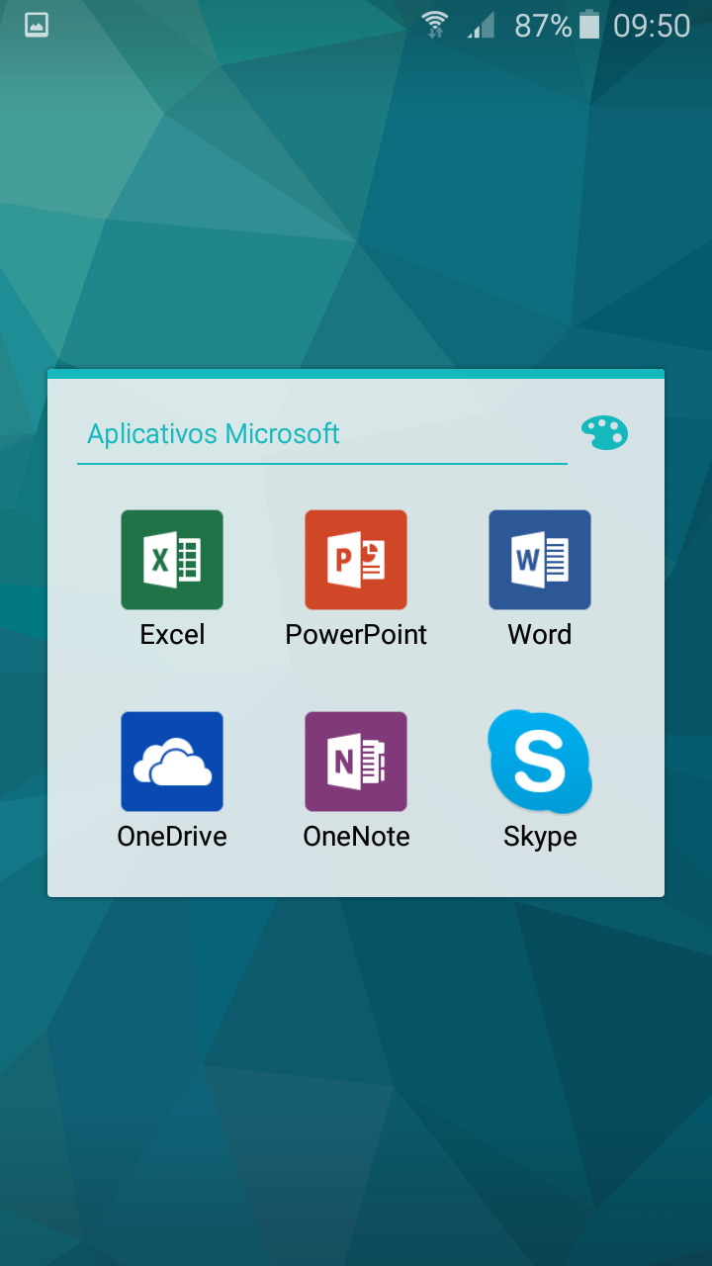This screenshot has width=712, height=1266.
Task: Start the Skype app
Action: (x=540, y=762)
